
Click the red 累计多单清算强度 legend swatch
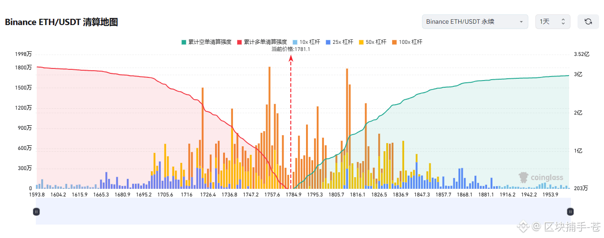point(239,42)
